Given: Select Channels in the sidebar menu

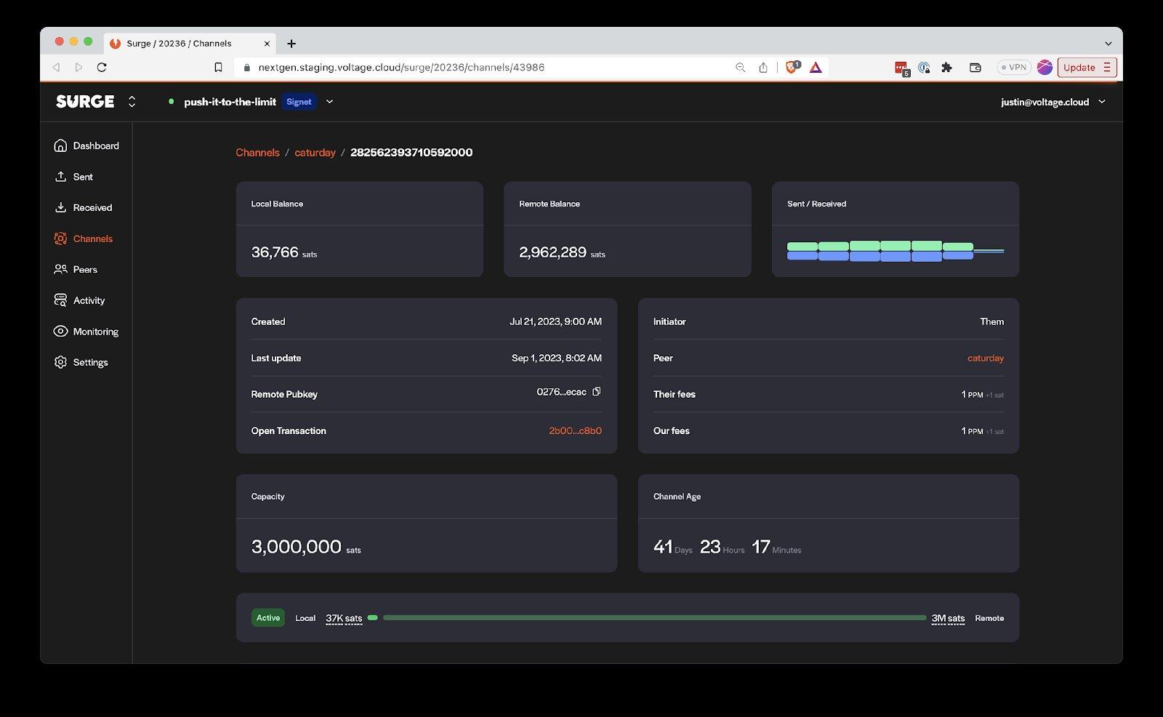Looking at the screenshot, I should (92, 239).
